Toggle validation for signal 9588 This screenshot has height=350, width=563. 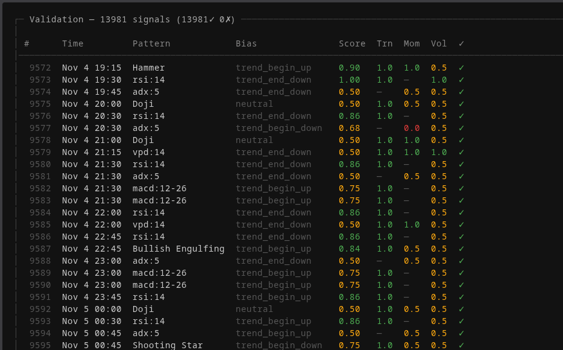click(x=460, y=261)
